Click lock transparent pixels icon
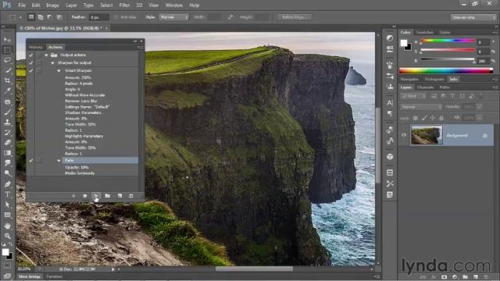The height and width of the screenshot is (281, 500). pyautogui.click(x=416, y=118)
